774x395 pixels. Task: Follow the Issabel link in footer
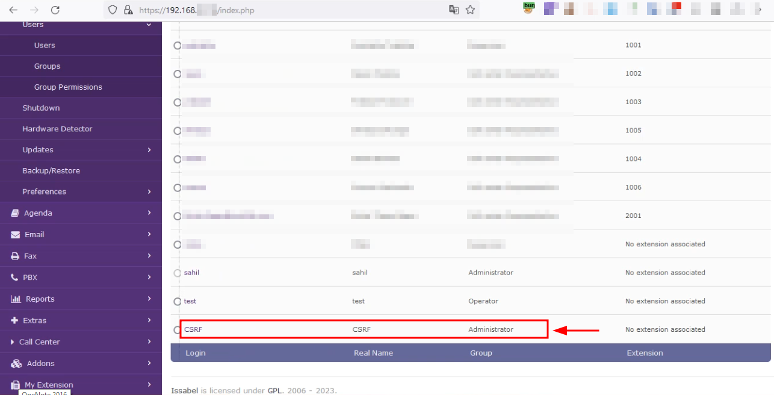click(185, 391)
